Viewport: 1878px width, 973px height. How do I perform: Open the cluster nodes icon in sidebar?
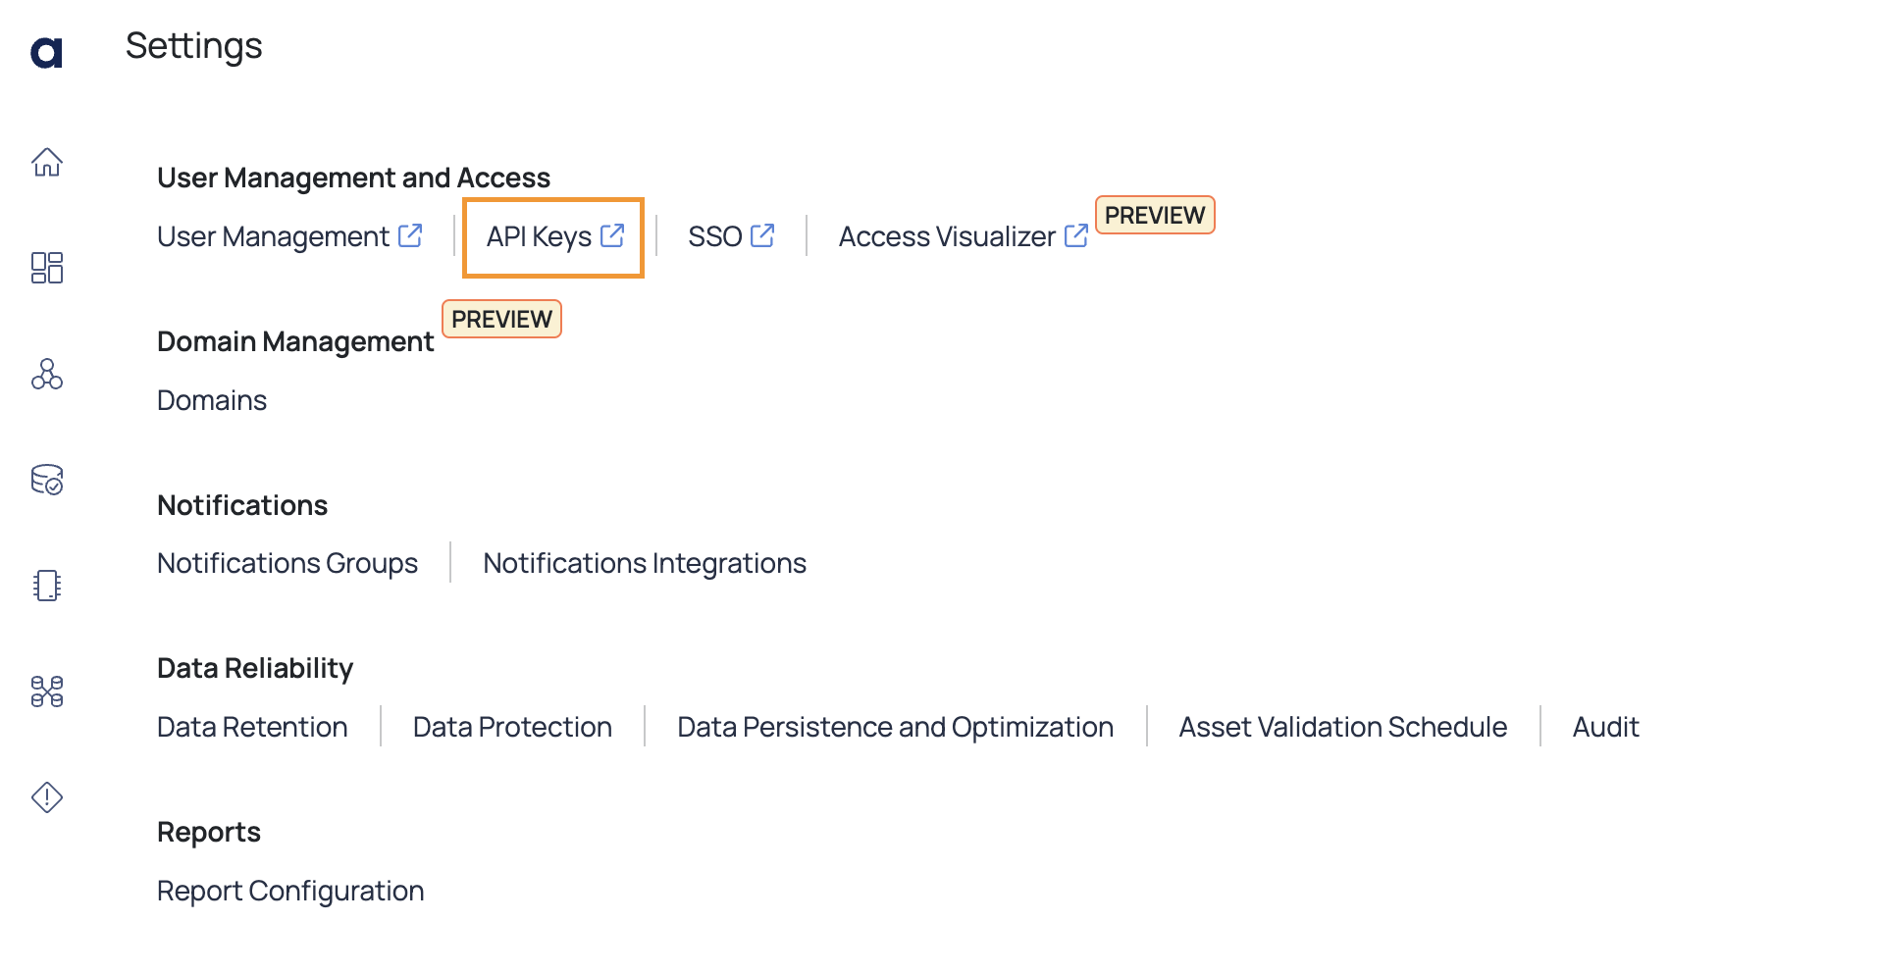tap(47, 374)
